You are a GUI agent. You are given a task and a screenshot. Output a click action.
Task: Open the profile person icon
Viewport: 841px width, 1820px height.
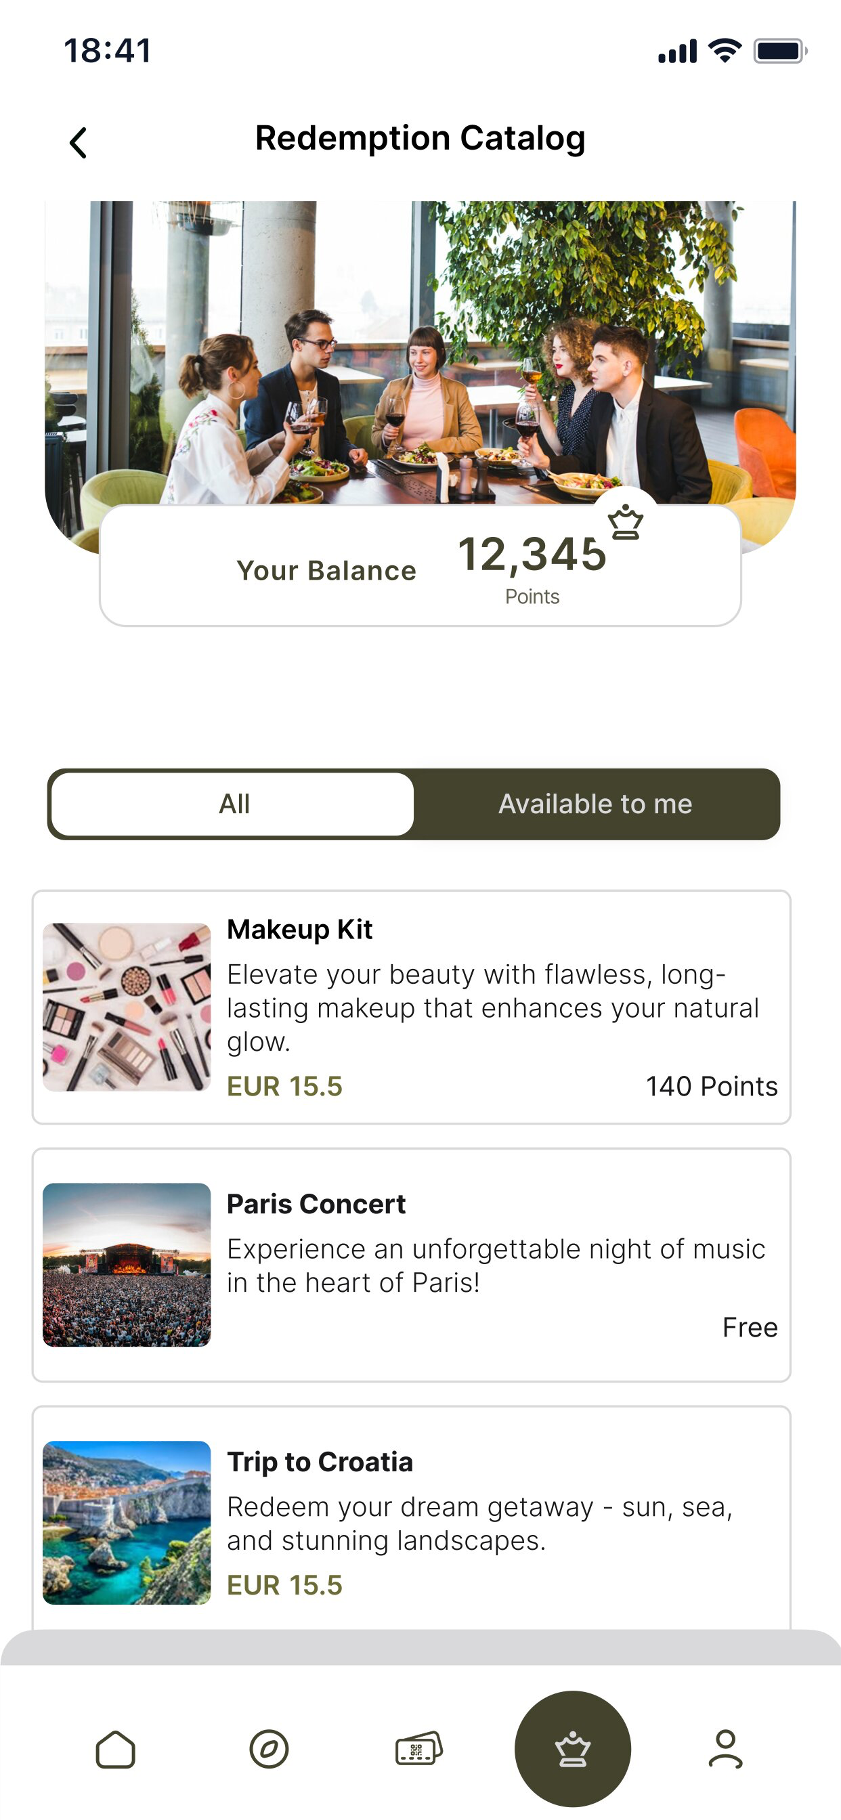coord(726,1750)
